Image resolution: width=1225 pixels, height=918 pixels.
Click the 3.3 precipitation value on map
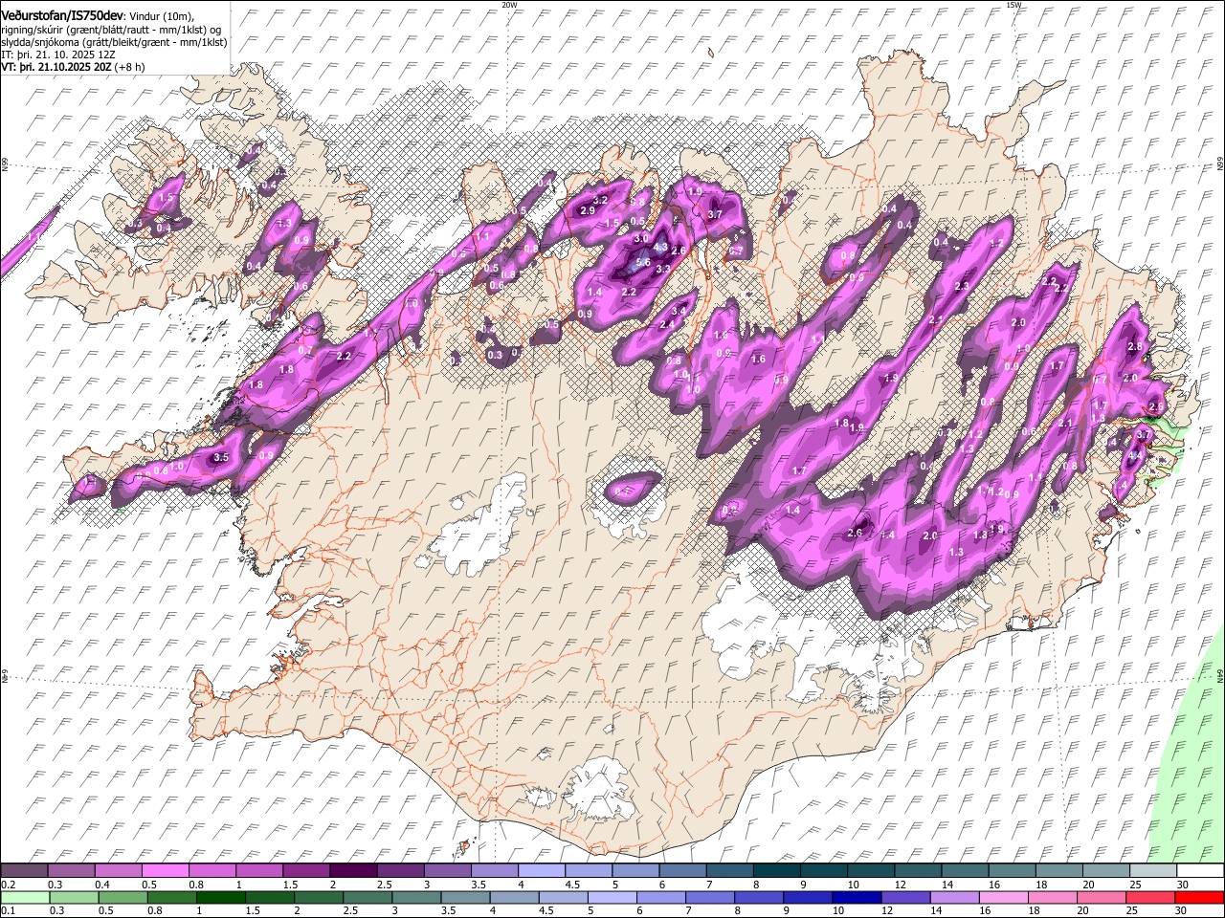click(x=663, y=270)
